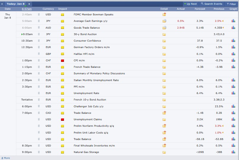The width and height of the screenshot is (239, 160).
Task: Open detail folder for FOMC Member Bowman Speaks
Action: pos(164,14)
